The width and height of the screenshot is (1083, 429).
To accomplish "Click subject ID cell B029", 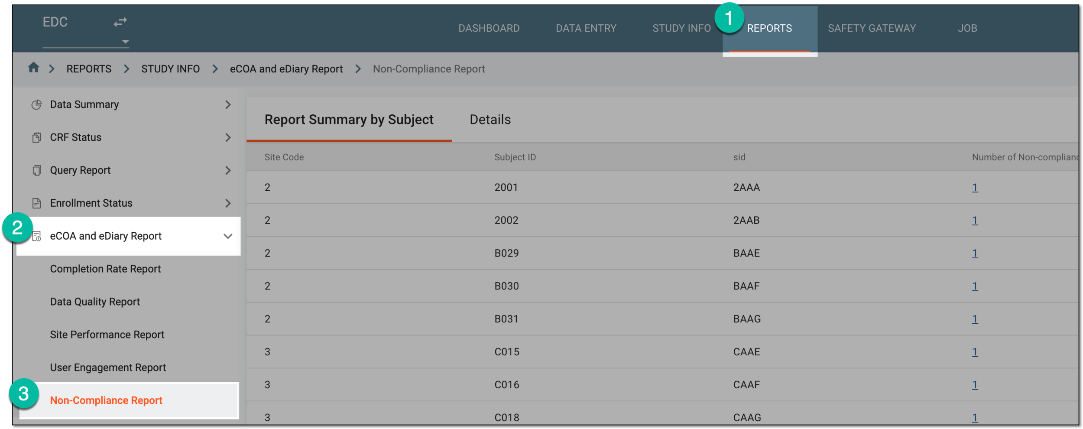I will click(x=506, y=253).
